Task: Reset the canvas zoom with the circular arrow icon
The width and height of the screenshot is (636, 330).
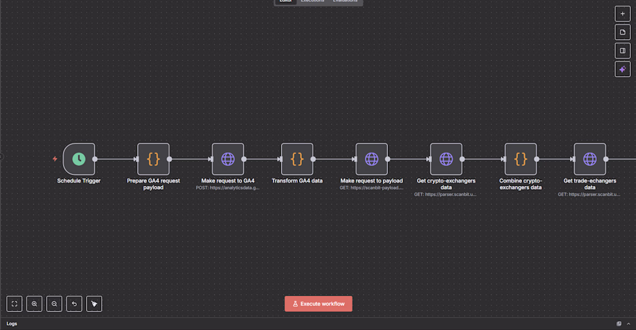Action: [x=74, y=303]
